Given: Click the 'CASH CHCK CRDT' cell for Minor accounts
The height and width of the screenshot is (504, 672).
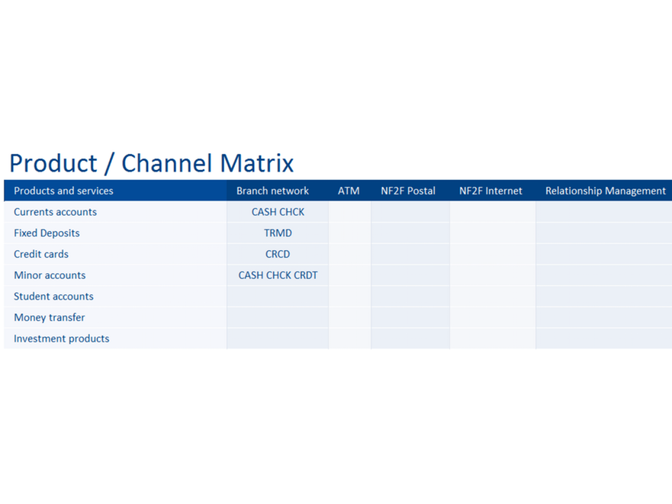Looking at the screenshot, I should point(278,275).
